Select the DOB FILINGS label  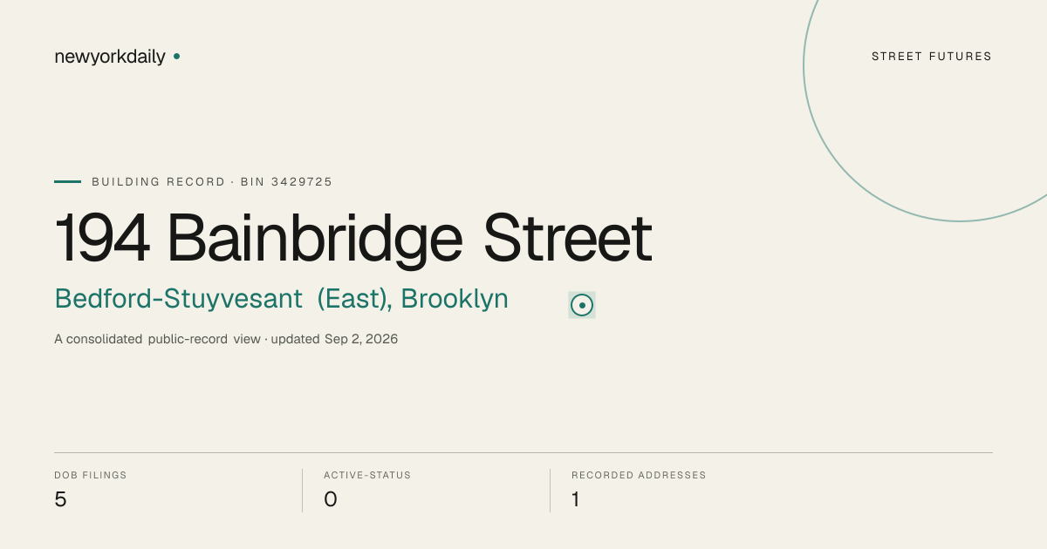click(91, 476)
